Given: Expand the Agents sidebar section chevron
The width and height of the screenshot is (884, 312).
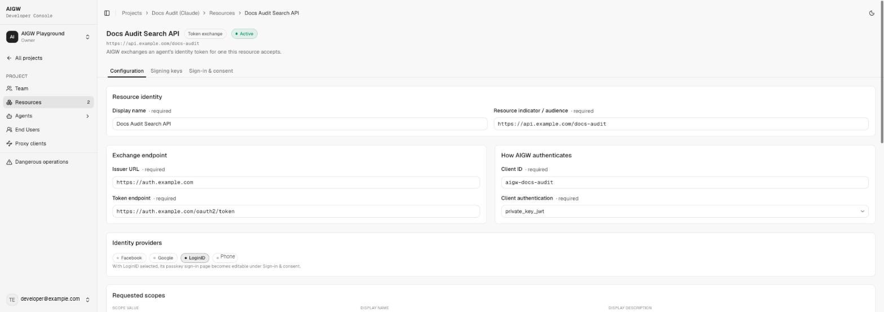Looking at the screenshot, I should tap(87, 116).
